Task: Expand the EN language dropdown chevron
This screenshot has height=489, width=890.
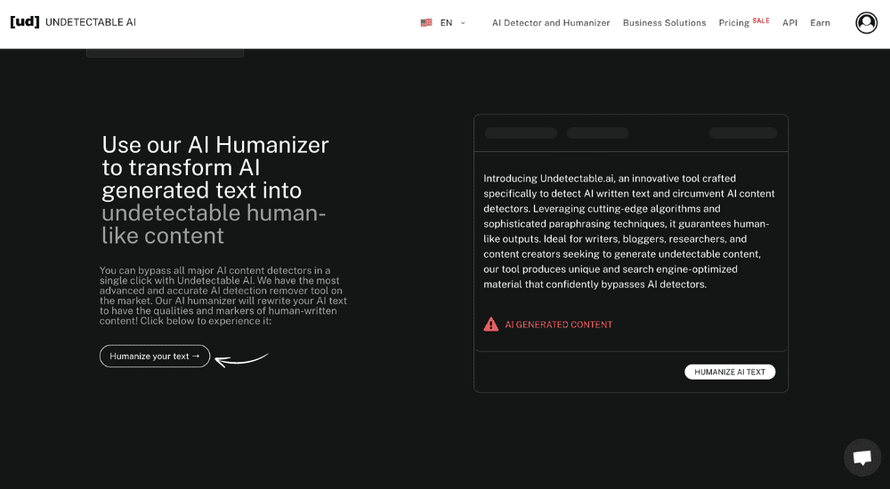Action: coord(463,23)
